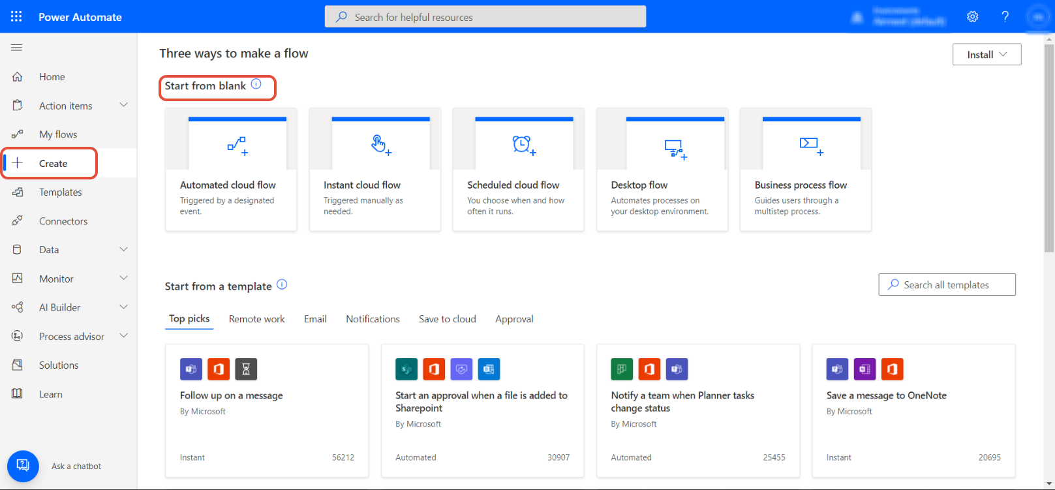Open Save a message to OneNote template

(x=913, y=411)
